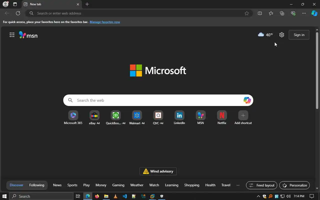Click the taskbar Search box
320x200 pixels.
coord(41,196)
